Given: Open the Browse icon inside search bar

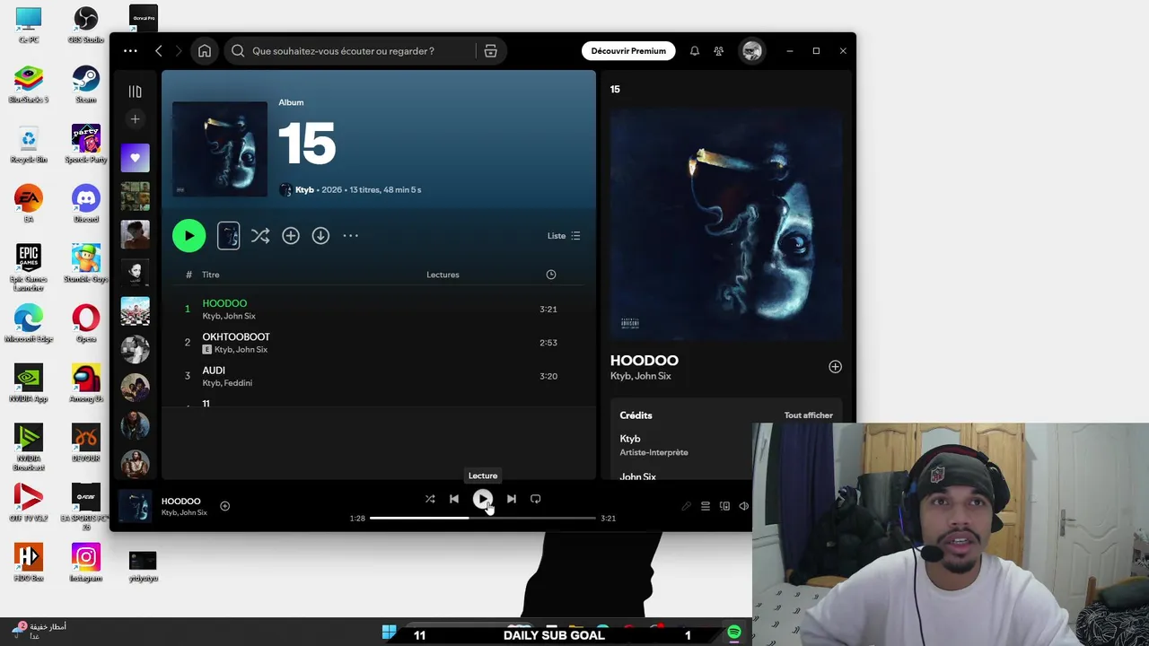Looking at the screenshot, I should 490,51.
